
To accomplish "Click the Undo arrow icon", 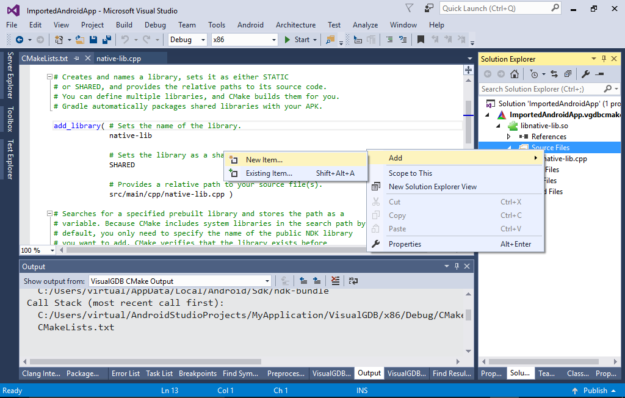I will pos(125,40).
